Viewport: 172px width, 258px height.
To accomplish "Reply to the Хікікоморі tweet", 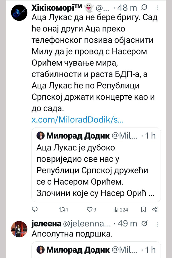I will (x=35, y=210).
